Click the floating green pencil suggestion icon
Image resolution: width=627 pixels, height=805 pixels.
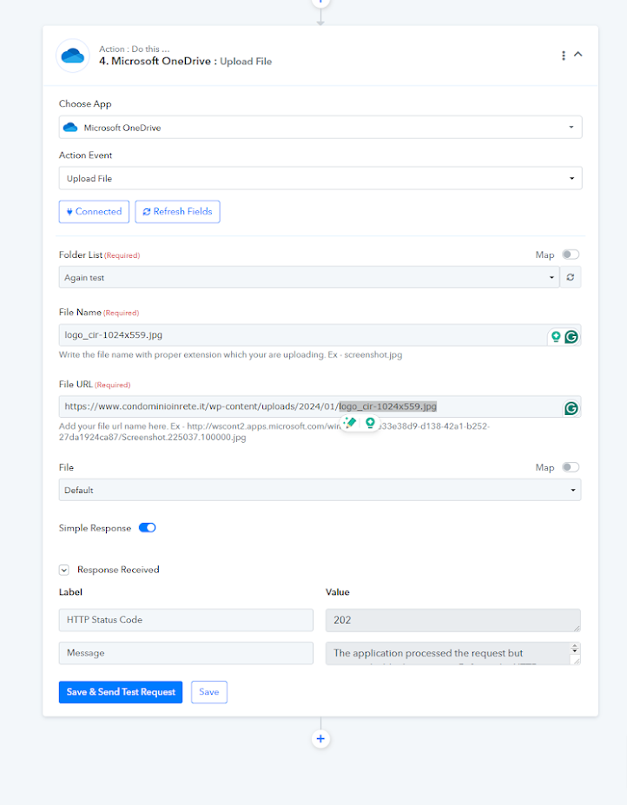click(350, 423)
